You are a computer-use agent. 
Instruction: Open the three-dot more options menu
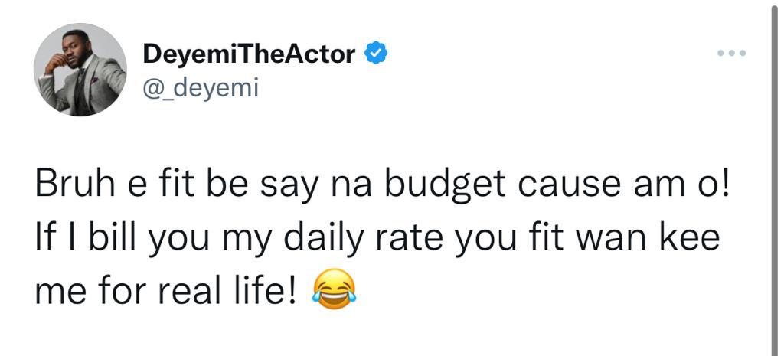730,54
